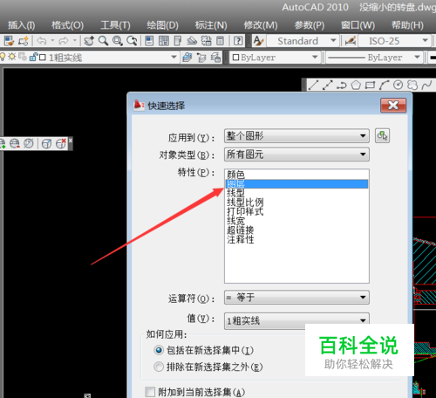
Task: Expand the Standard text style dropdown
Action: pyautogui.click(x=334, y=41)
